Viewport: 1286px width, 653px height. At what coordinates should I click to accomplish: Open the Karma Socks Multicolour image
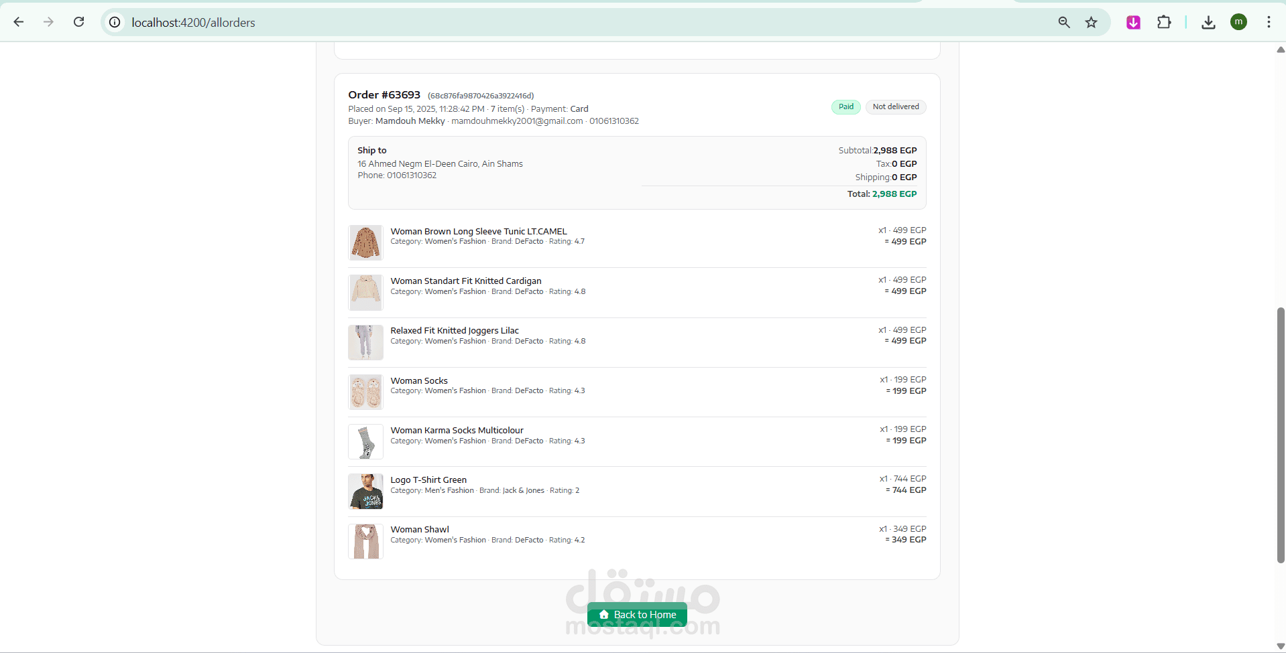(365, 442)
